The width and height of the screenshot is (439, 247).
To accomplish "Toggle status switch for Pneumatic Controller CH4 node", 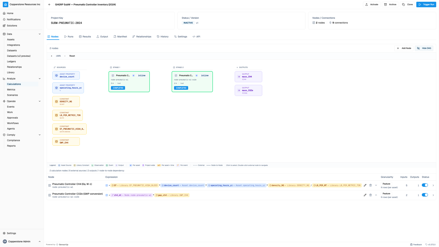I will (x=425, y=185).
